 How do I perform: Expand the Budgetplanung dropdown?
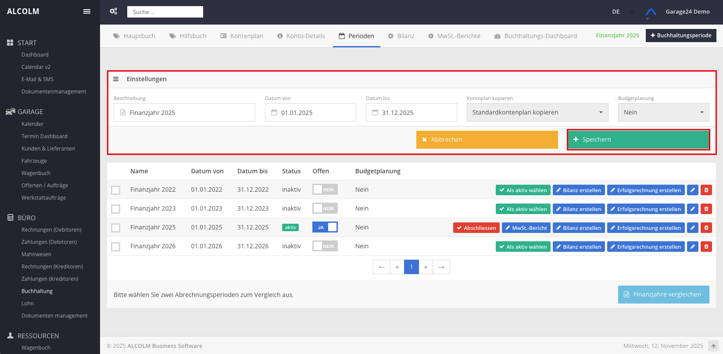[663, 112]
